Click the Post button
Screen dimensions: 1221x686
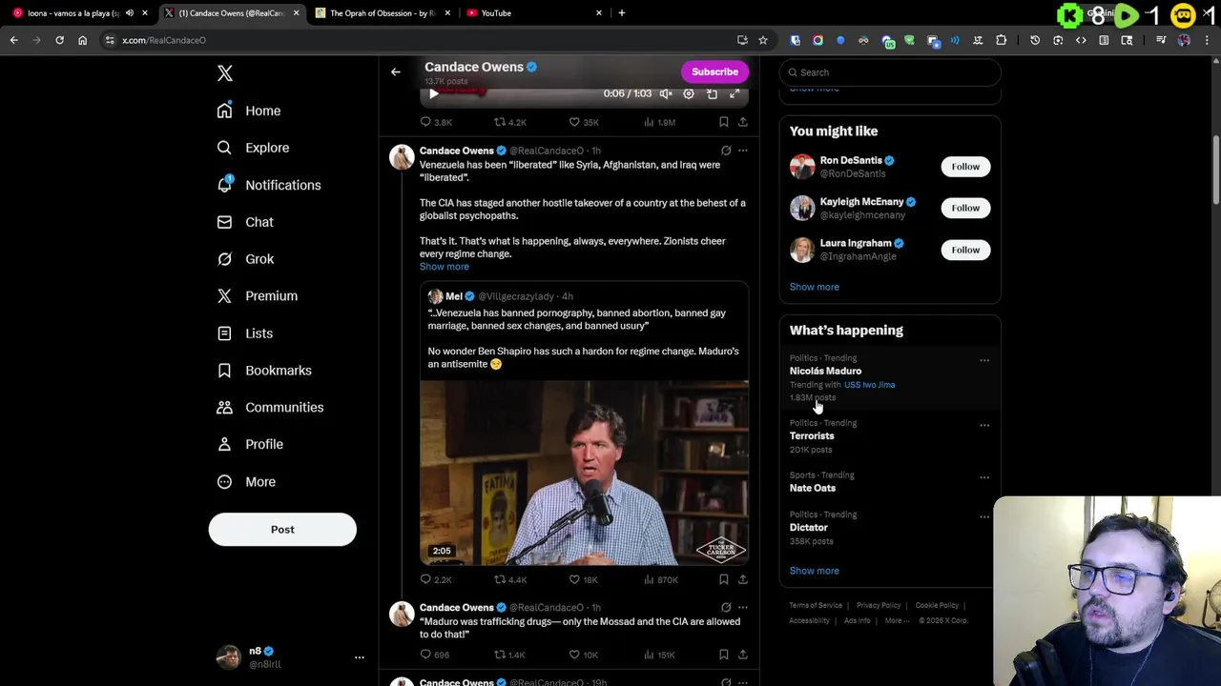282,530
